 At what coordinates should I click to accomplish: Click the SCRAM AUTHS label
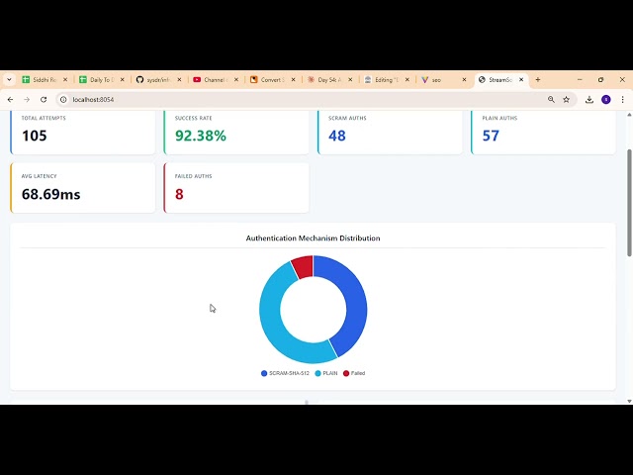click(347, 118)
